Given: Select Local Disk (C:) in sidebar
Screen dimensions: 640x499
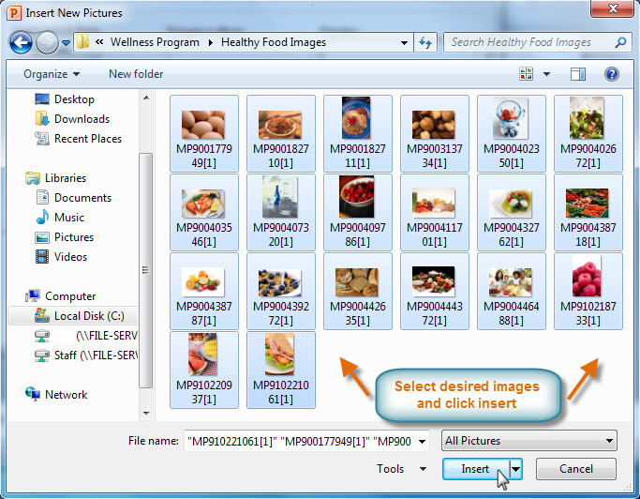Looking at the screenshot, I should click(86, 316).
